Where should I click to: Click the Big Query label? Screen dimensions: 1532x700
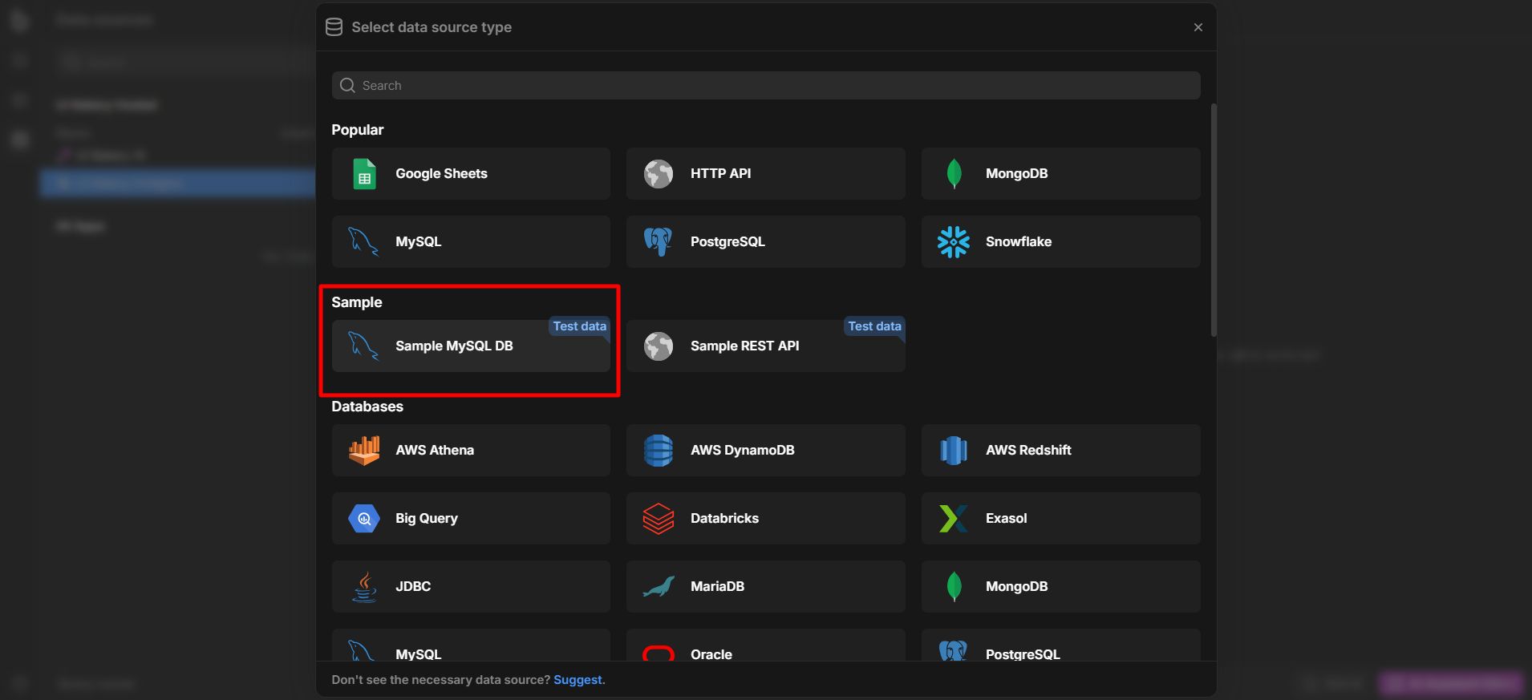click(x=427, y=519)
